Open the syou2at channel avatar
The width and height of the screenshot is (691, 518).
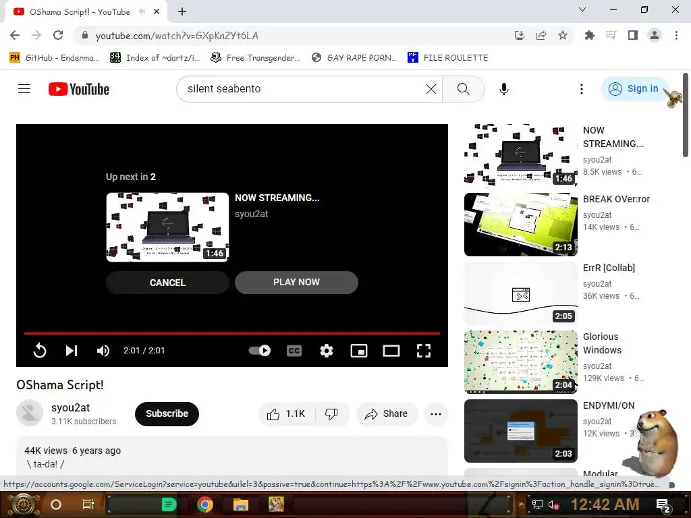pyautogui.click(x=30, y=413)
